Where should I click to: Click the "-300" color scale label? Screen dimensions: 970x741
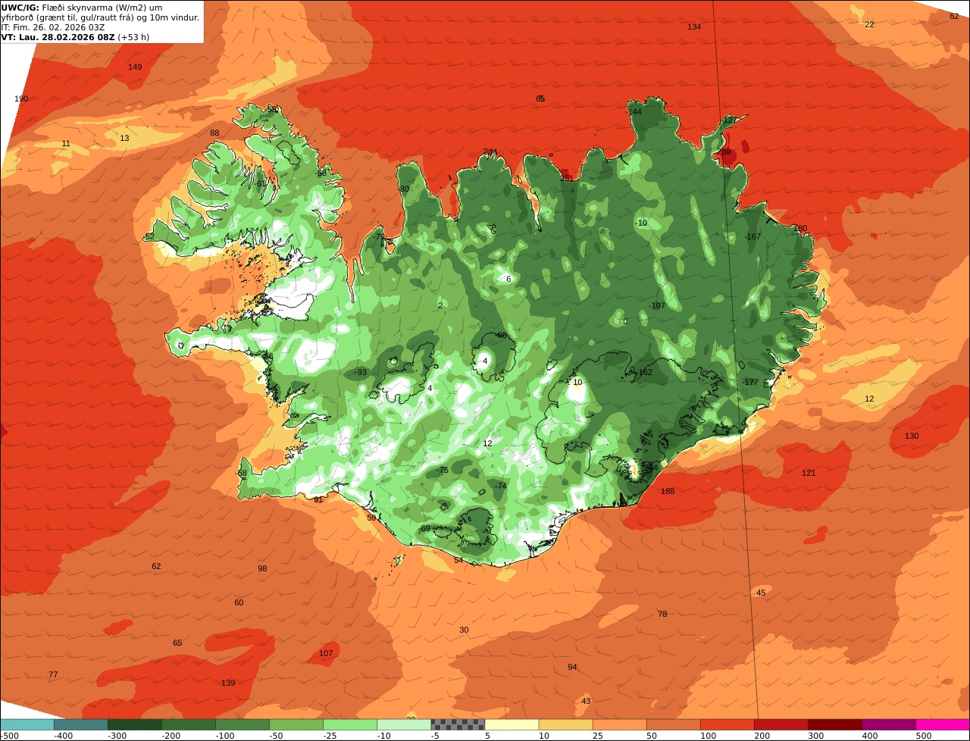117,736
